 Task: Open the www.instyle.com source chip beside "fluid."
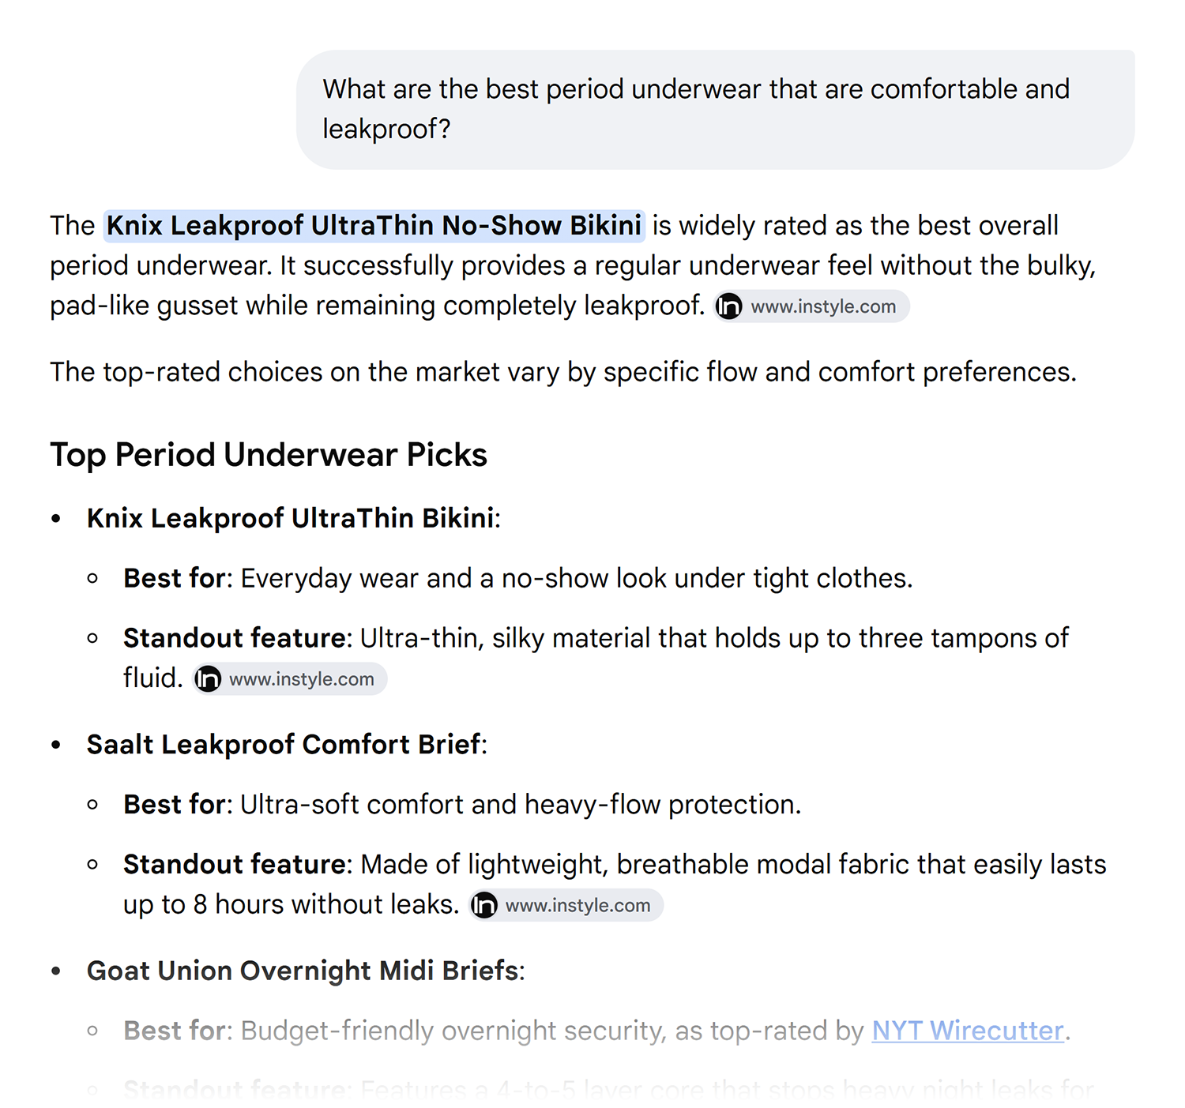point(290,679)
